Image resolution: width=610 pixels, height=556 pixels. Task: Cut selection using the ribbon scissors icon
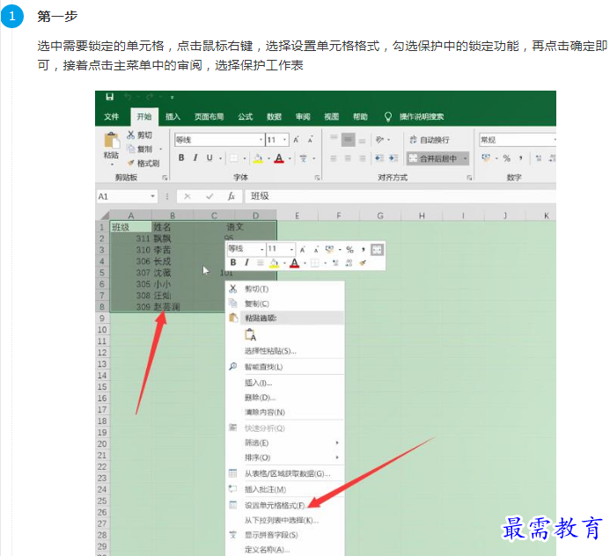pyautogui.click(x=131, y=135)
